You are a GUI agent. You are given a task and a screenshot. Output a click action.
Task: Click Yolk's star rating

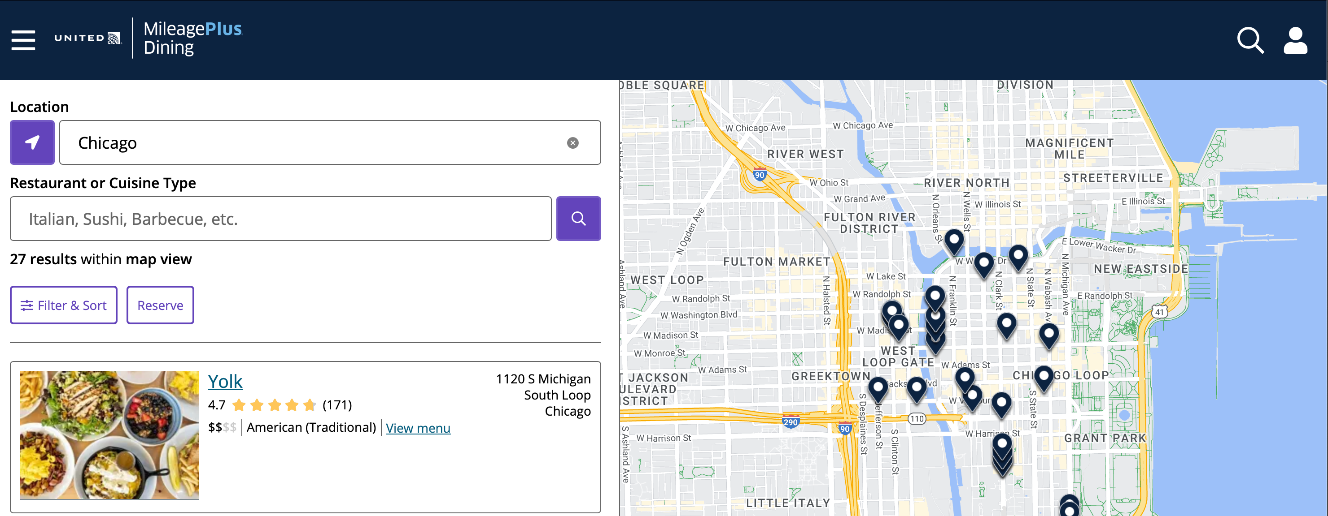coord(275,405)
